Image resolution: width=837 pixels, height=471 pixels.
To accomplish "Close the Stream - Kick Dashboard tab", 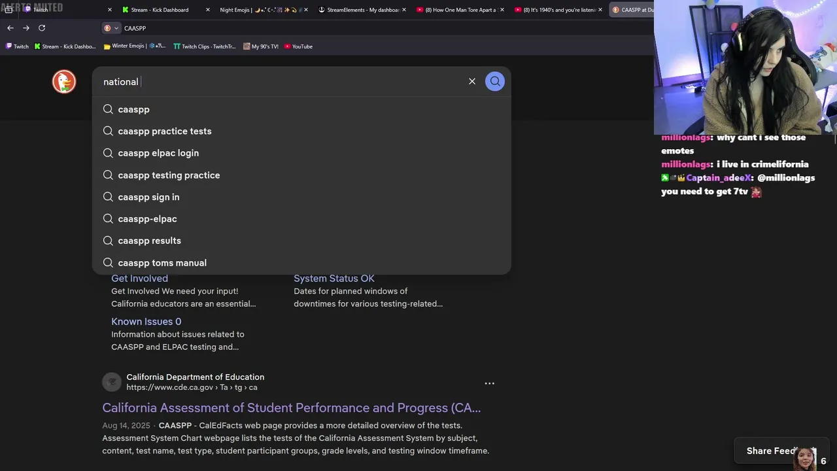I will click(208, 10).
